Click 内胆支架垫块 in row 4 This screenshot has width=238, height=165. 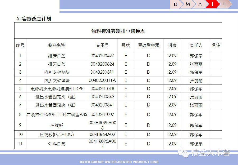coord(57,81)
